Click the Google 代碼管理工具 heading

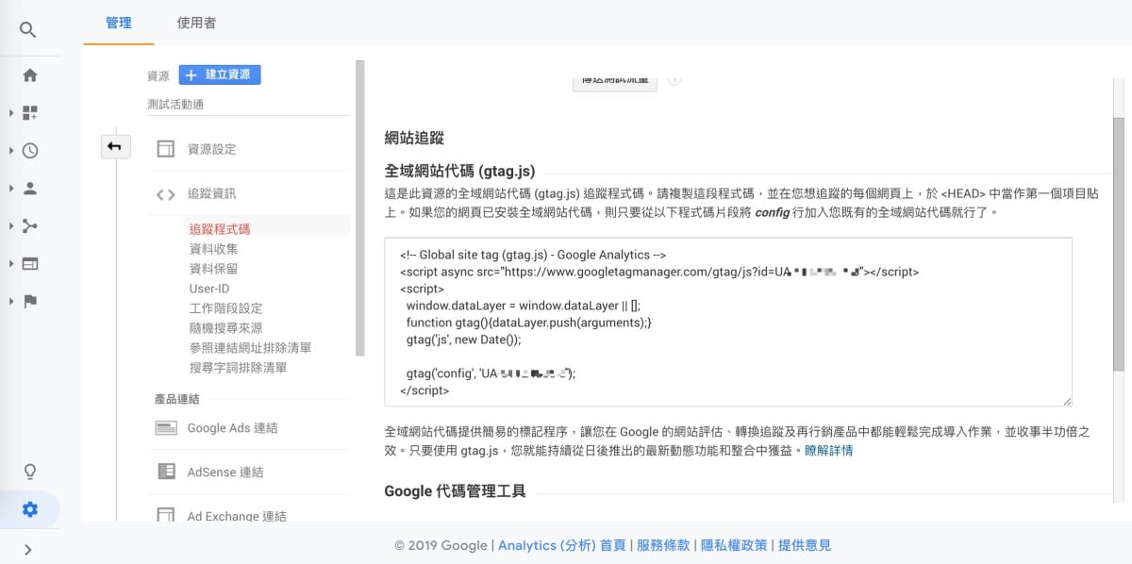pos(455,491)
